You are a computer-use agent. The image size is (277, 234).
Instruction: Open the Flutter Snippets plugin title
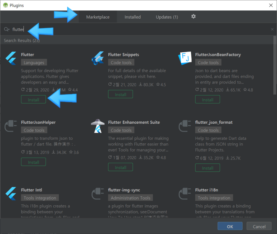tap(124, 54)
